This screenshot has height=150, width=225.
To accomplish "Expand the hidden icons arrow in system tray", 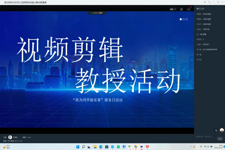I will 191,147.
